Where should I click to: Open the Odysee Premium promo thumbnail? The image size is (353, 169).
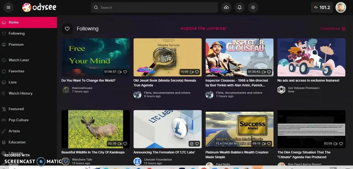pyautogui.click(x=311, y=57)
